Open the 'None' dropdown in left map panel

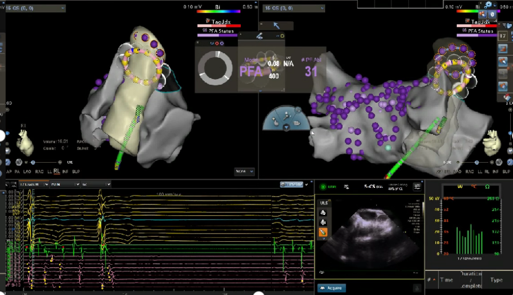point(244,171)
